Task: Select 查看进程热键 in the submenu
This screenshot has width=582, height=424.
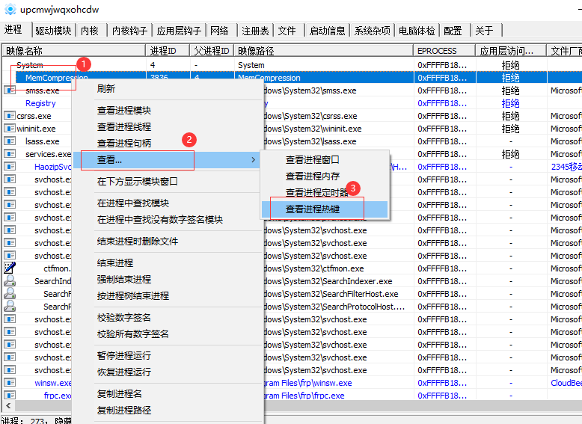Action: click(312, 209)
